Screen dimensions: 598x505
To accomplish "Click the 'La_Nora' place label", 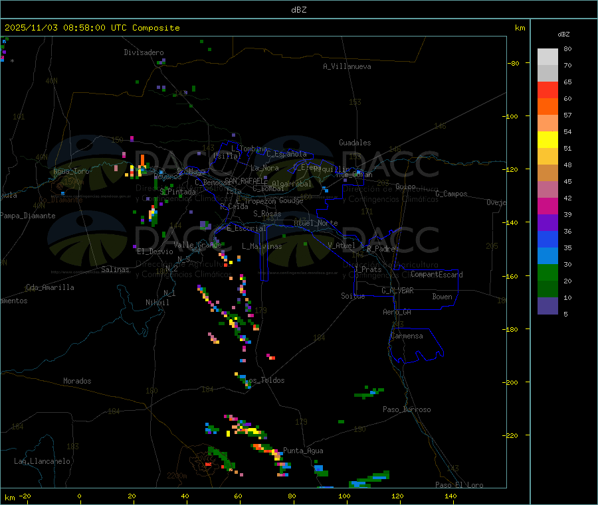I will click(x=264, y=168).
